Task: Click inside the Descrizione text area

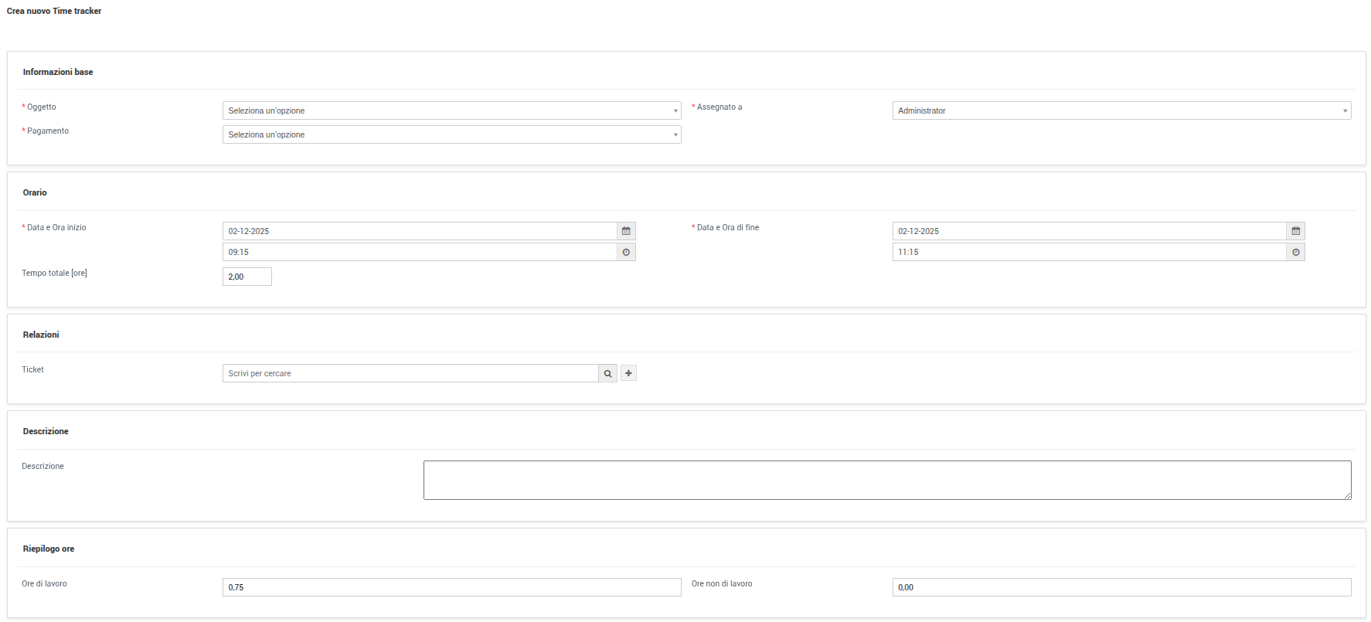Action: point(886,480)
